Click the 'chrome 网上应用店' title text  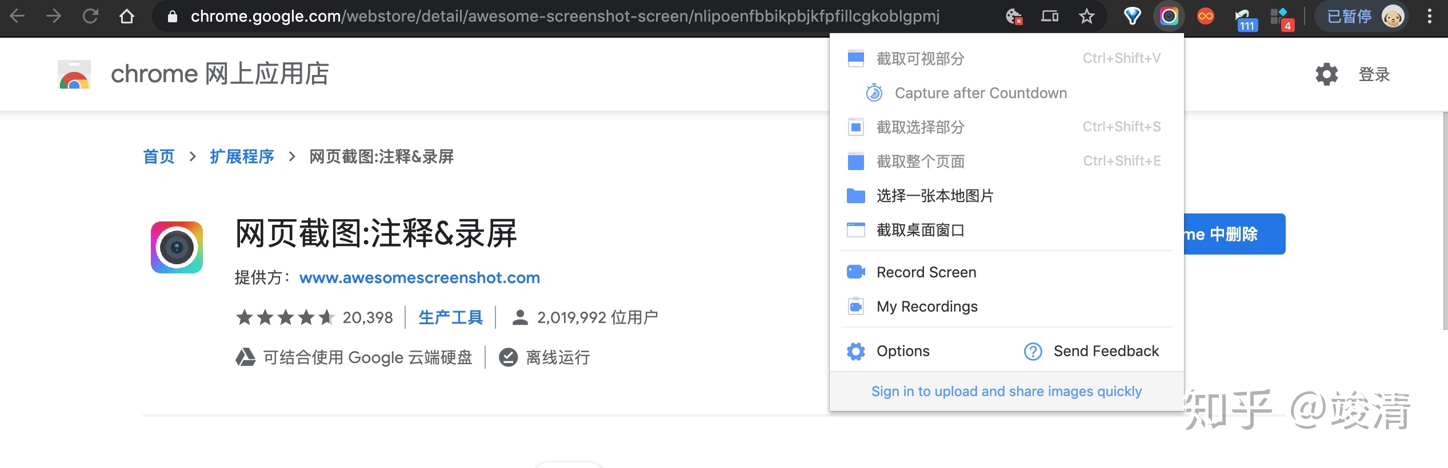point(219,74)
